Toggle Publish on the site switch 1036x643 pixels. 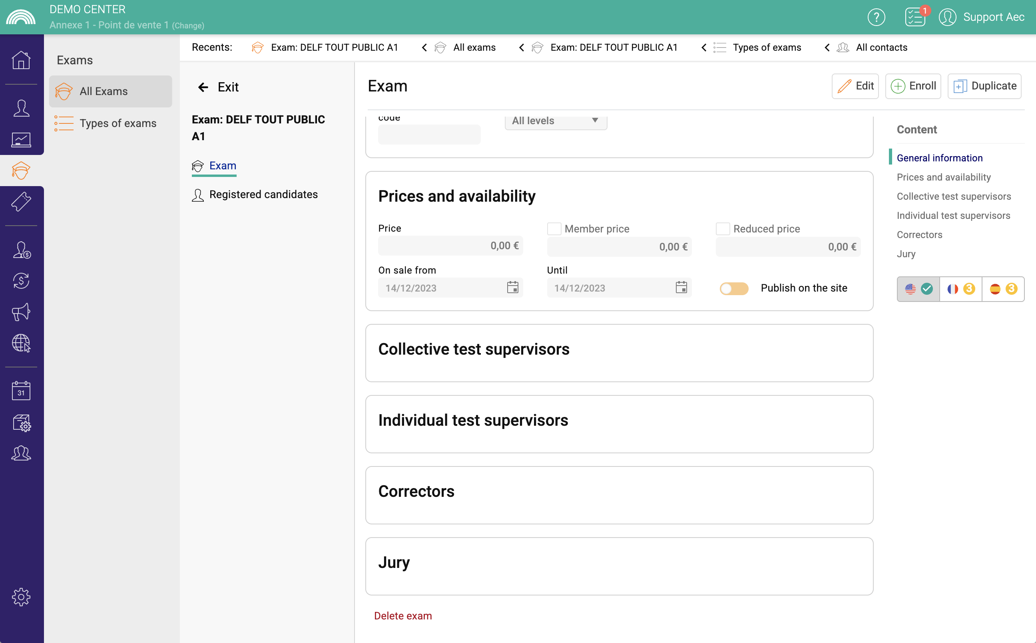coord(734,288)
